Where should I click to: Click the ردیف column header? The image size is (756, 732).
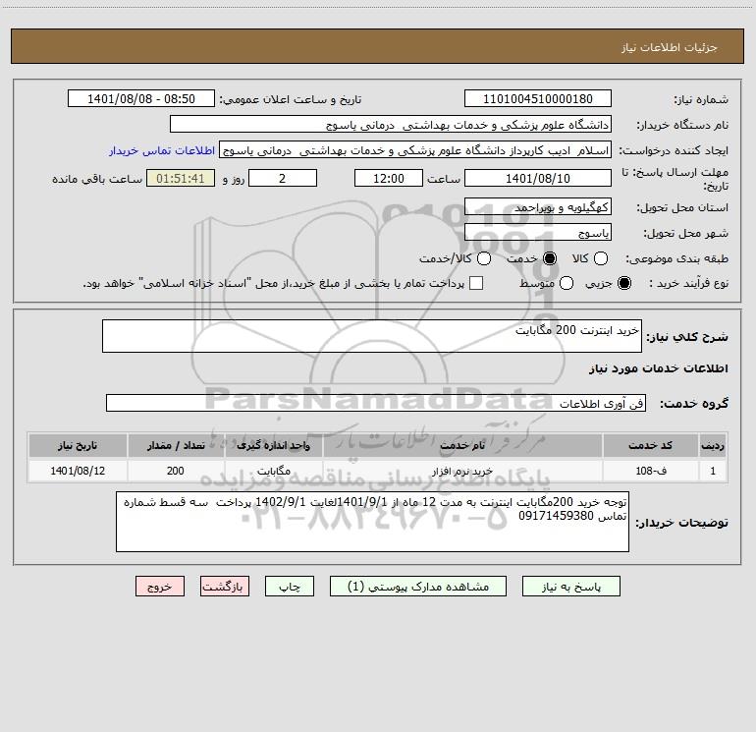click(713, 445)
